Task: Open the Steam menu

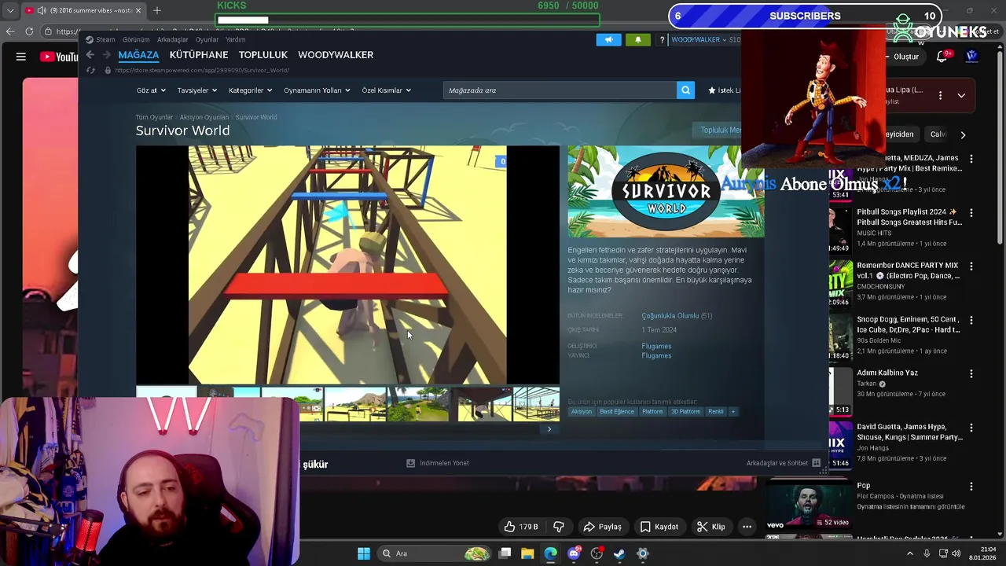Action: (x=101, y=39)
